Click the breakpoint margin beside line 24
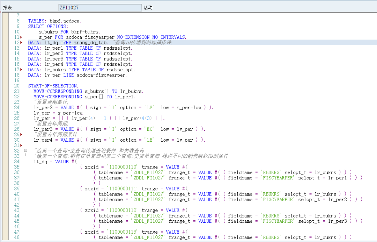This screenshot has height=242, width=377. point(6,108)
